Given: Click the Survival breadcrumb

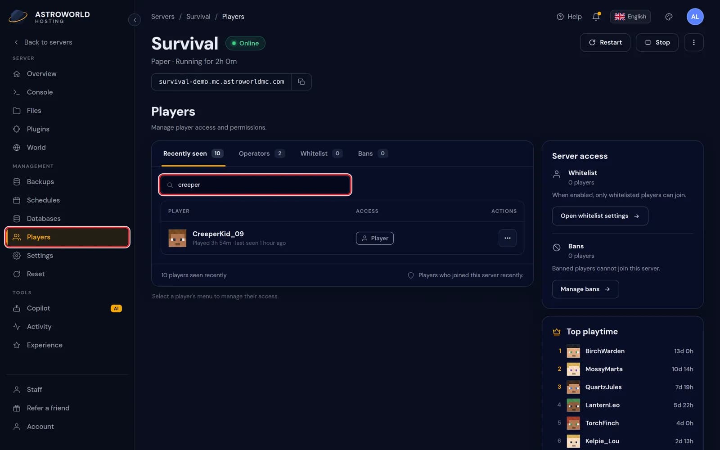Looking at the screenshot, I should pyautogui.click(x=198, y=17).
